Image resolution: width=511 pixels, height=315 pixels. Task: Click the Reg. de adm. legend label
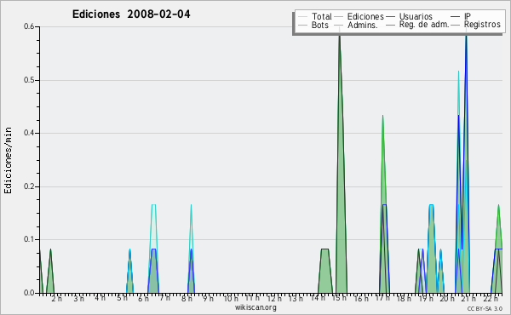point(424,25)
